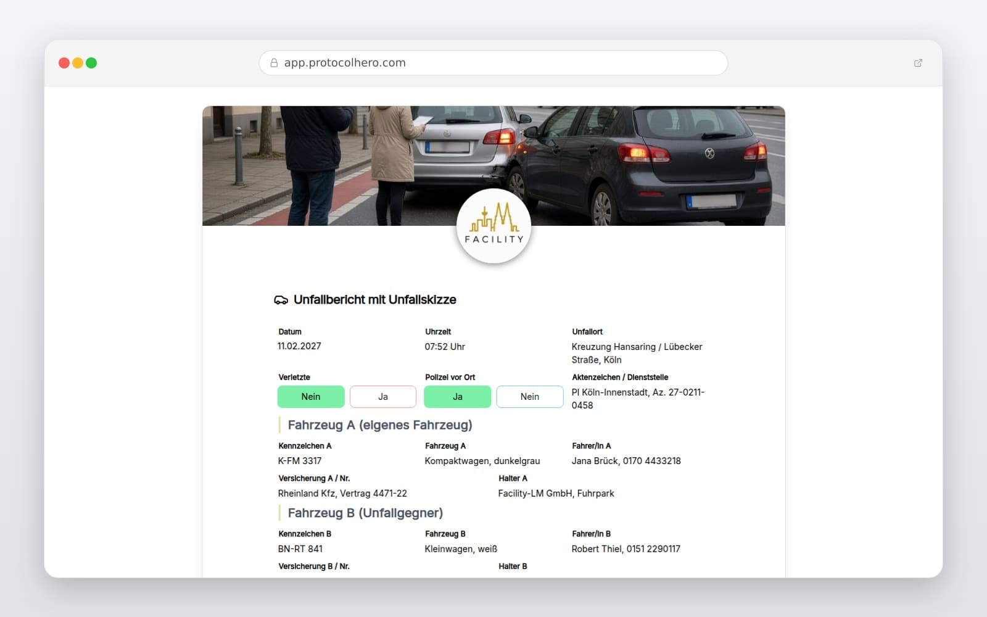Click the car icon beside Unfallbericht heading
This screenshot has width=987, height=617.
[x=281, y=300]
